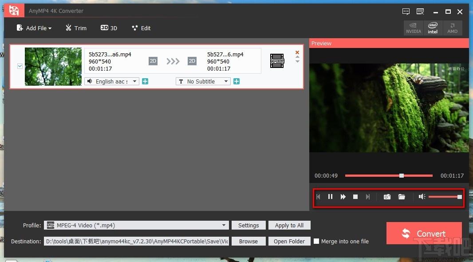Move the file down with the down arrow
This screenshot has height=262, width=473.
tap(297, 62)
